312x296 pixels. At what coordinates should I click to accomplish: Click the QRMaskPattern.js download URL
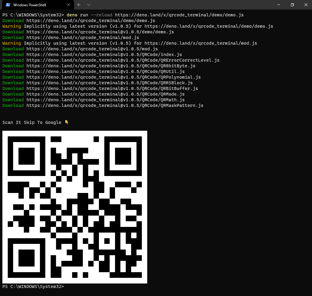115,105
